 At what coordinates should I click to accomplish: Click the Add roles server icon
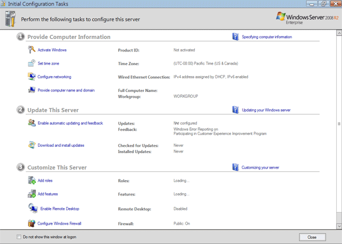(x=32, y=181)
